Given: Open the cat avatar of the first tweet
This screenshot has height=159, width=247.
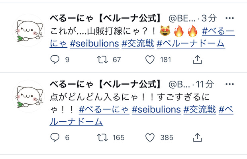Looking at the screenshot, I should (29, 31).
